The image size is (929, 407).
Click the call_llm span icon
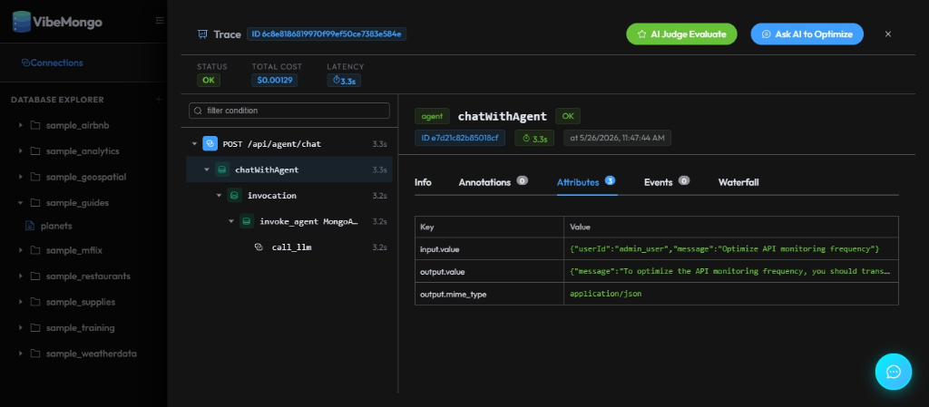259,247
